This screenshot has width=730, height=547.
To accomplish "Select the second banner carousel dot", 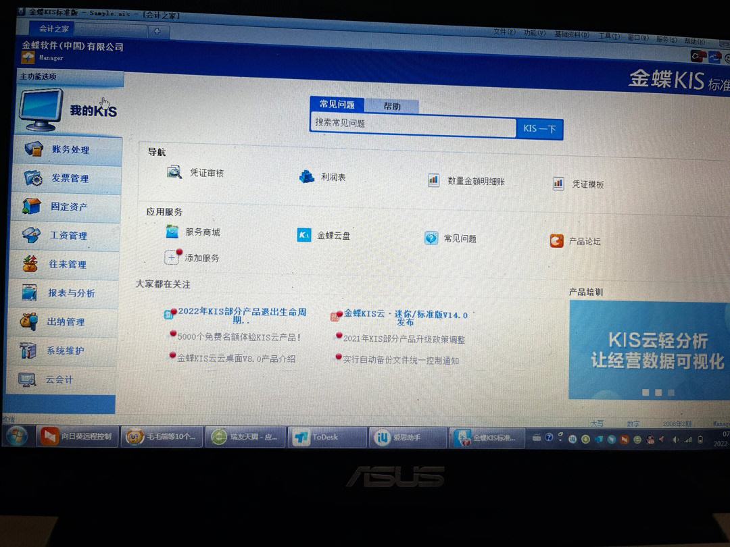I will 658,392.
